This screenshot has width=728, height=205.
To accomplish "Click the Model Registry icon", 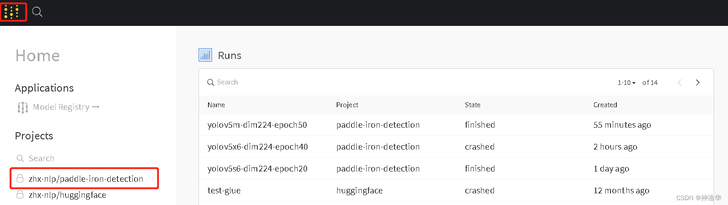I will click(x=22, y=107).
